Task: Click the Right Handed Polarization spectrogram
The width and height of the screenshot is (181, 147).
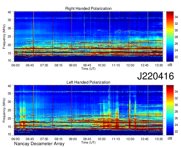Action: tap(88, 36)
